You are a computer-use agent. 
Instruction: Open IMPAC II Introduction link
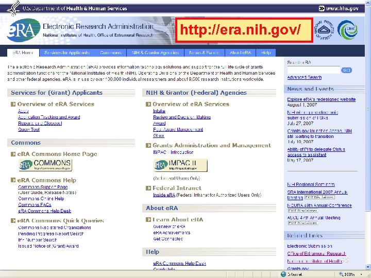point(174,152)
